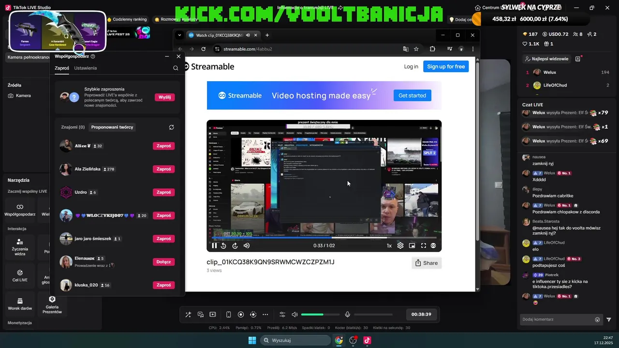Mute the microphone in TikTok Studio toolbar
Viewport: 619px width, 348px height.
(x=347, y=315)
